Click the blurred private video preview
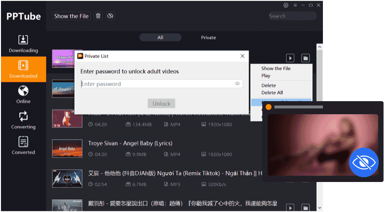Screen dimensions: 384x212 323,145
